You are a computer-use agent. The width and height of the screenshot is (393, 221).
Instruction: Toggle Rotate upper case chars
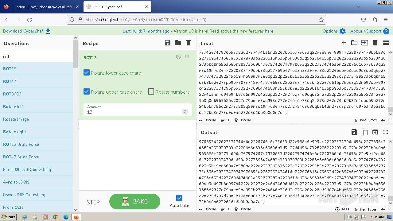87,92
